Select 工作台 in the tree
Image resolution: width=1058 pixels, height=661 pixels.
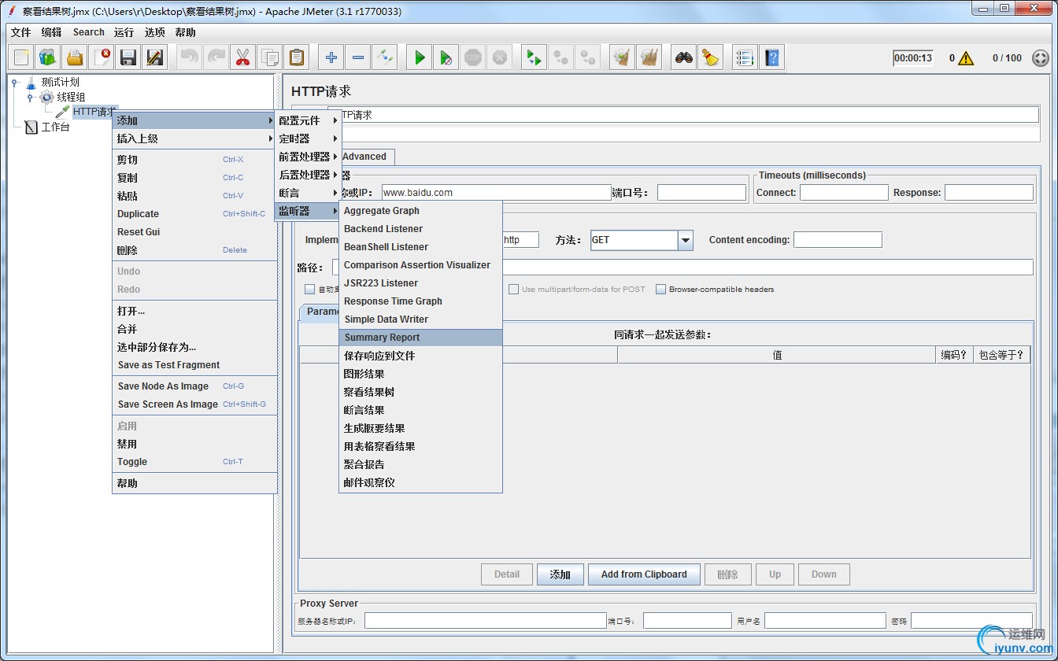56,127
